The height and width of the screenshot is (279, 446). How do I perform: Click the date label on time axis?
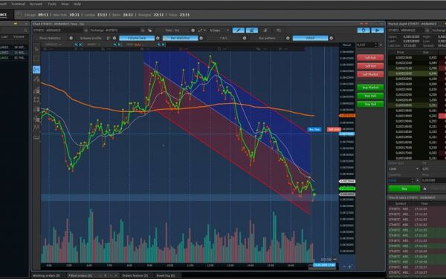pos(324,265)
